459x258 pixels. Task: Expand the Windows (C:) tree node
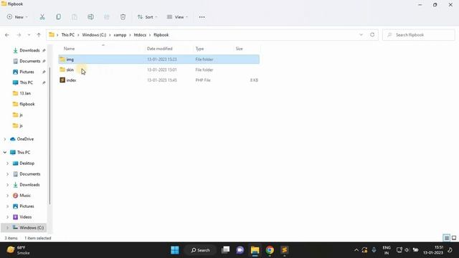tap(8, 228)
